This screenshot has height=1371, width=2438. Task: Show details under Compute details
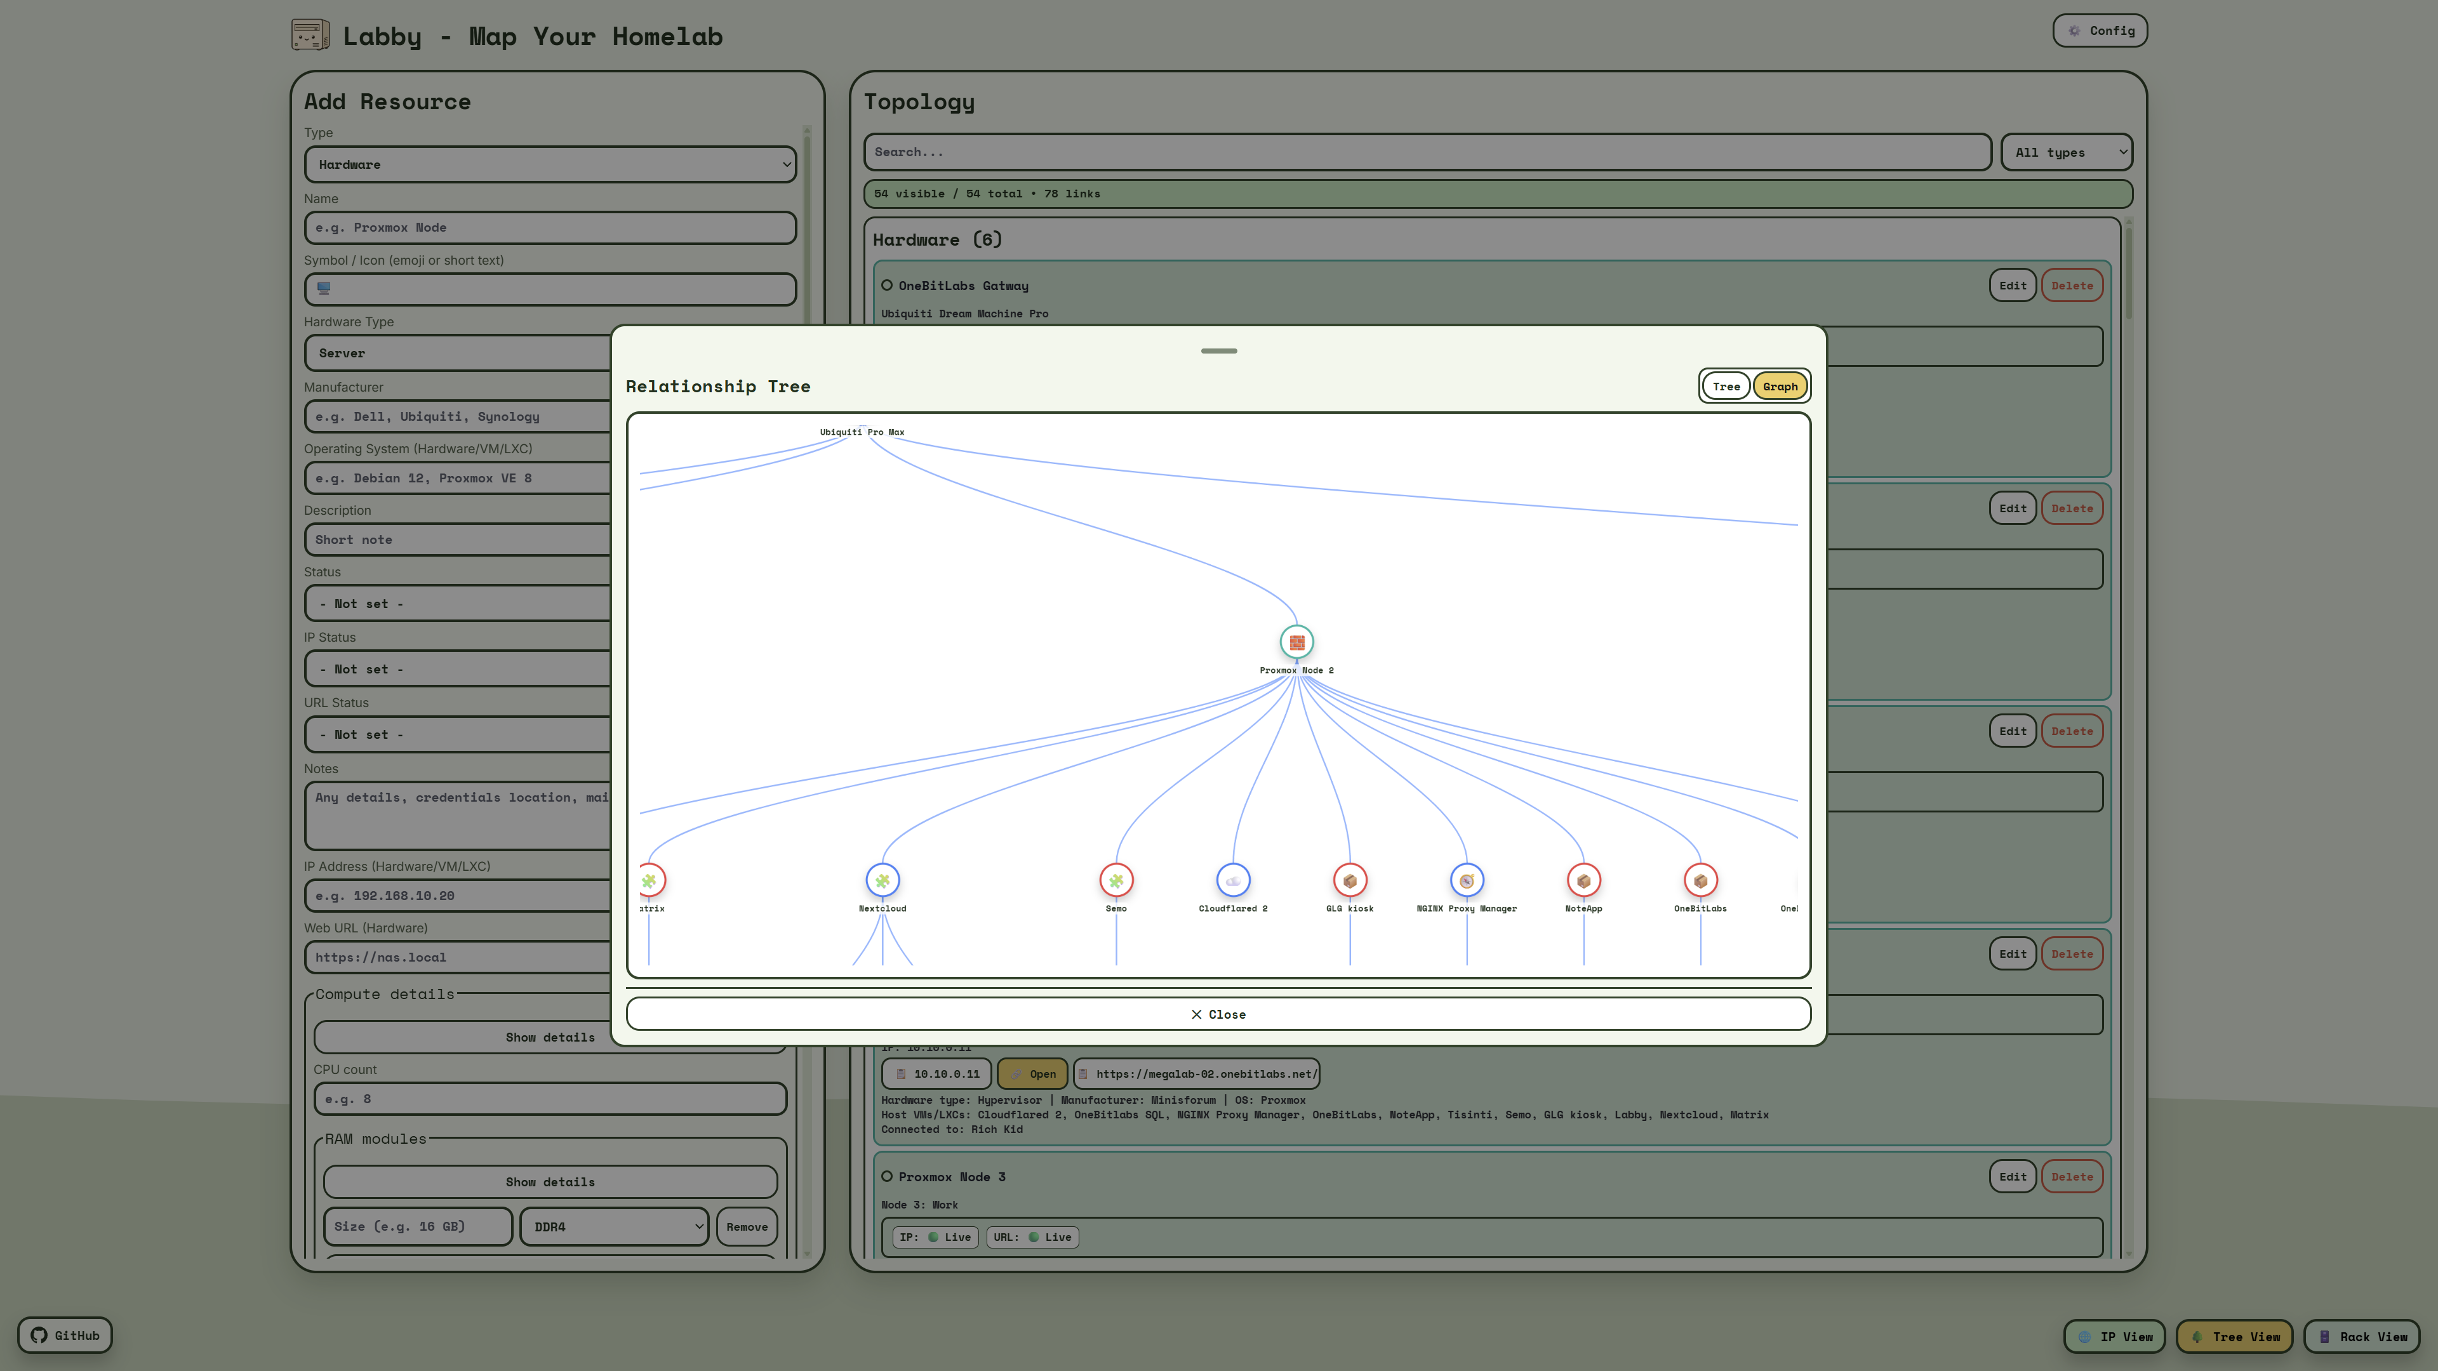click(550, 1037)
